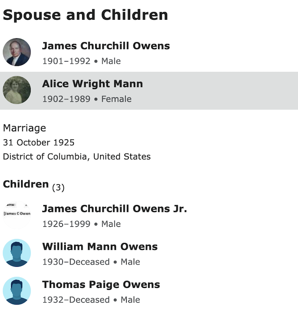Open James Churchill Owens Jr.'s thumbnail image

coord(17,216)
